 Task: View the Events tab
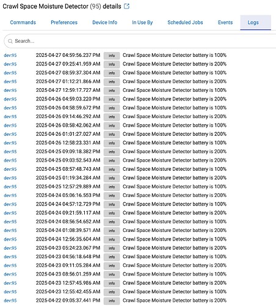click(225, 23)
